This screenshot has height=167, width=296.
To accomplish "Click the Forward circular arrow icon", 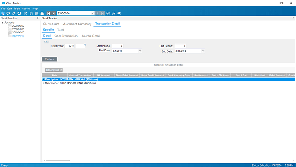I will pyautogui.click(x=114, y=13).
